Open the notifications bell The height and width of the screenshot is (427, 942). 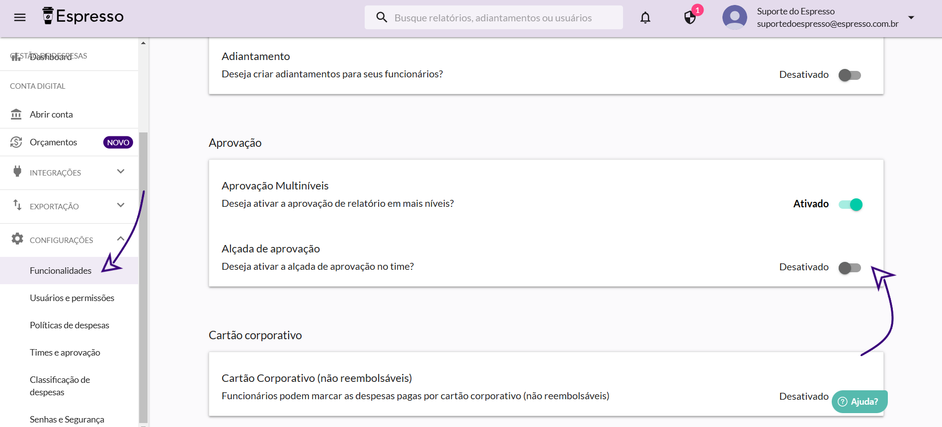pyautogui.click(x=645, y=17)
